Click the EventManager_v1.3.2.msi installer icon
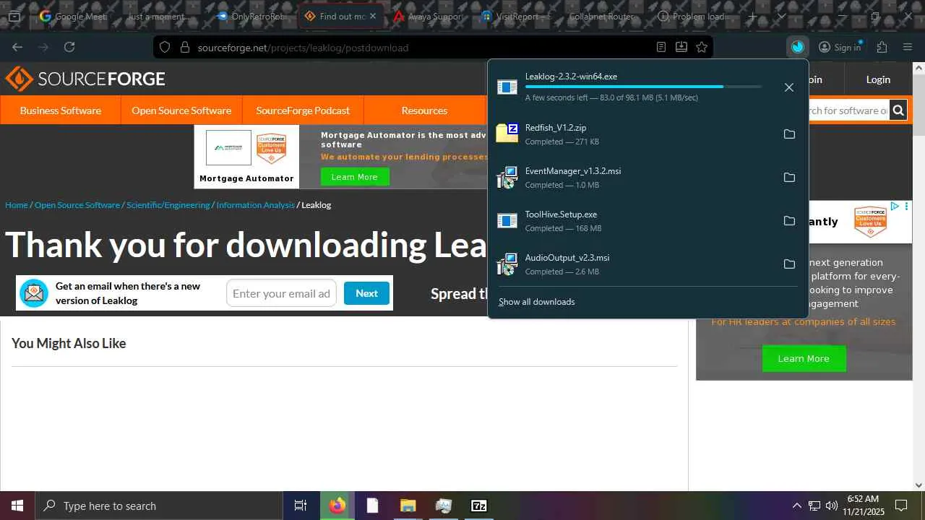 coord(507,178)
